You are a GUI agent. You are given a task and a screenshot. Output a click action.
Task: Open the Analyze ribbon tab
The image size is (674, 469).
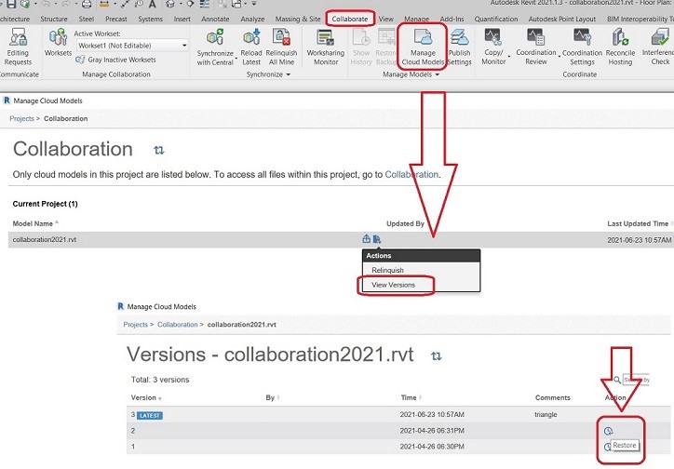[252, 19]
